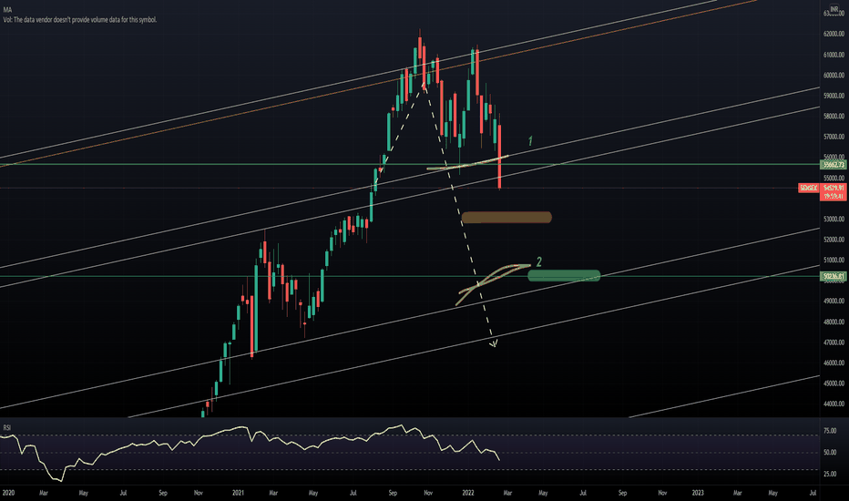Screen dimensions: 849x501
Task: Click the 2020 label on time axis
Action: pyautogui.click(x=8, y=493)
